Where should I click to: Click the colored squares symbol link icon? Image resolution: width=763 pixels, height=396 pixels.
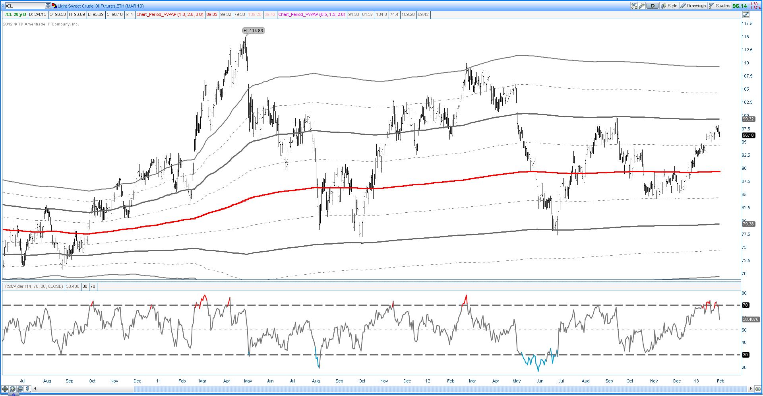coord(54,6)
